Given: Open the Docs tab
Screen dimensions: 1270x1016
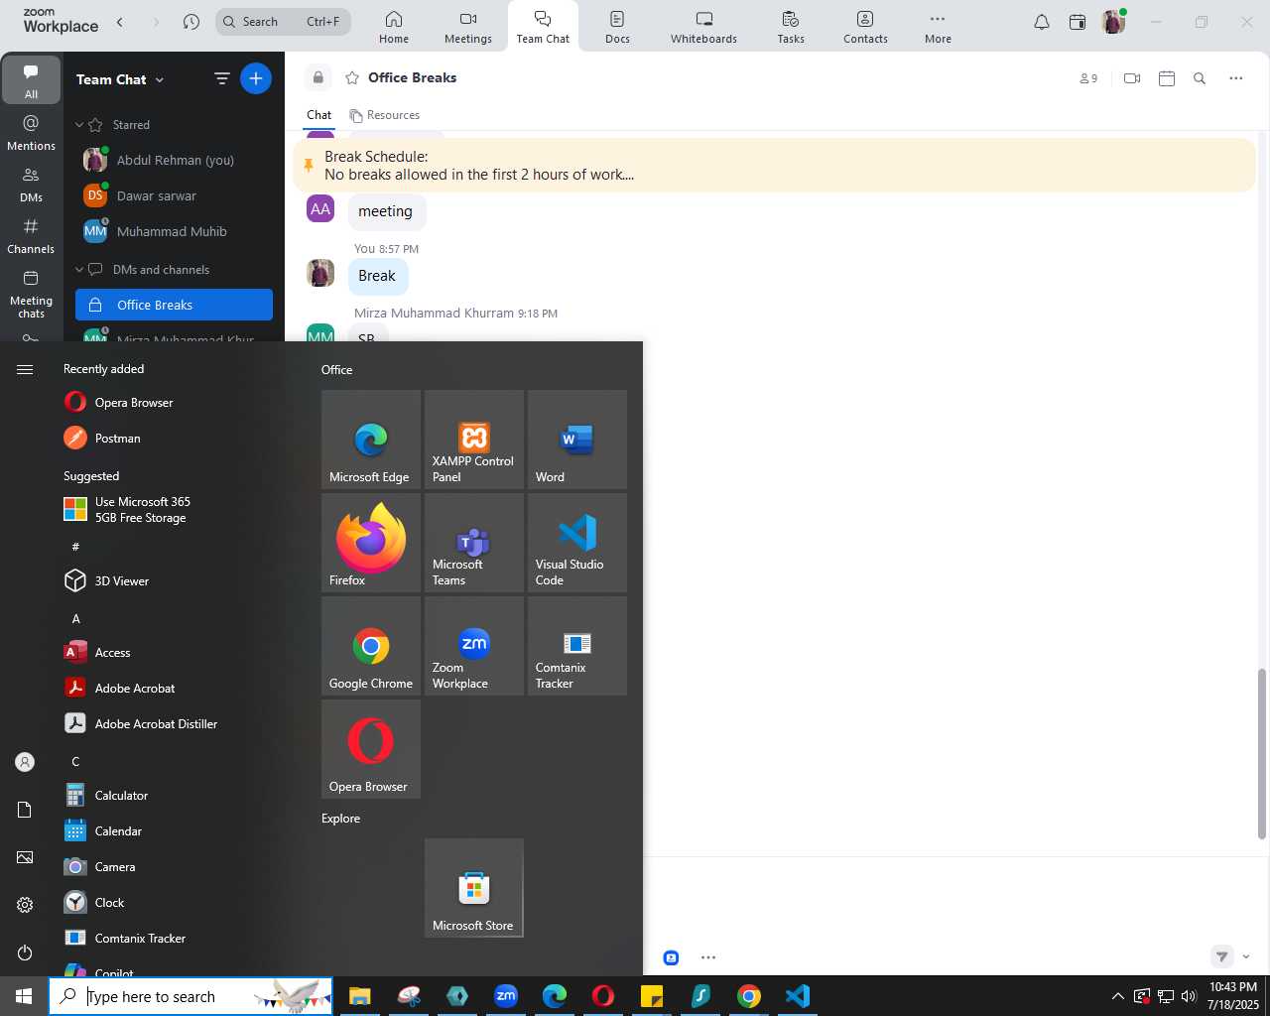Looking at the screenshot, I should tap(617, 27).
